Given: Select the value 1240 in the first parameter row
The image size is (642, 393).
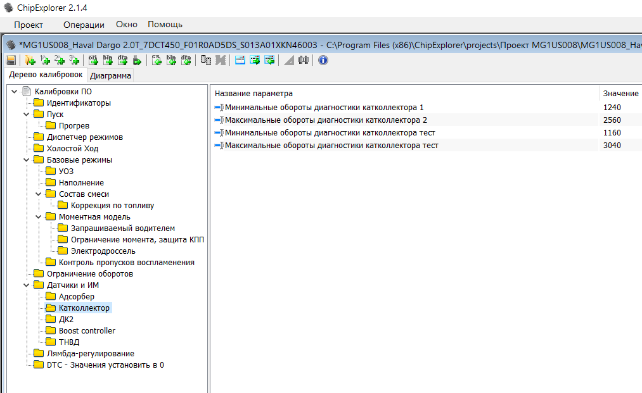Looking at the screenshot, I should [x=612, y=108].
